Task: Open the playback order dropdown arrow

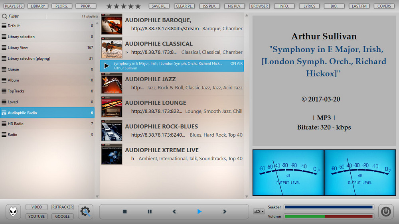Action: click(x=263, y=212)
